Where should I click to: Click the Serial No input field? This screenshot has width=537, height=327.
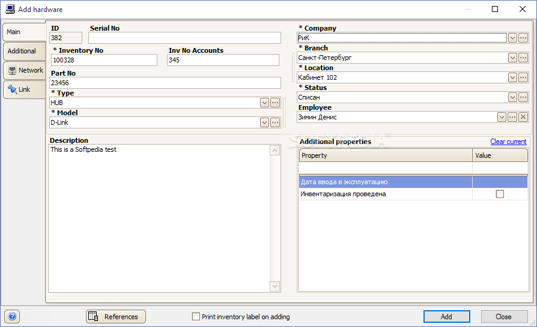184,38
